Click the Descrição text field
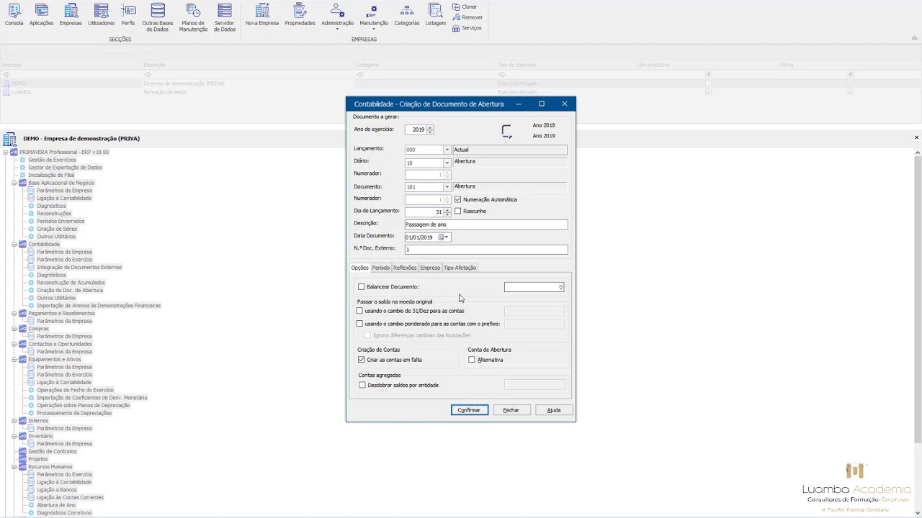 486,224
